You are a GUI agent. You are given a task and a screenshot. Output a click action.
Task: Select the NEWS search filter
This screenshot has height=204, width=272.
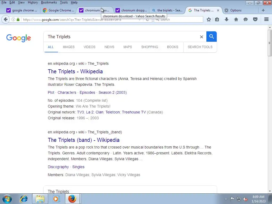[x=109, y=47]
